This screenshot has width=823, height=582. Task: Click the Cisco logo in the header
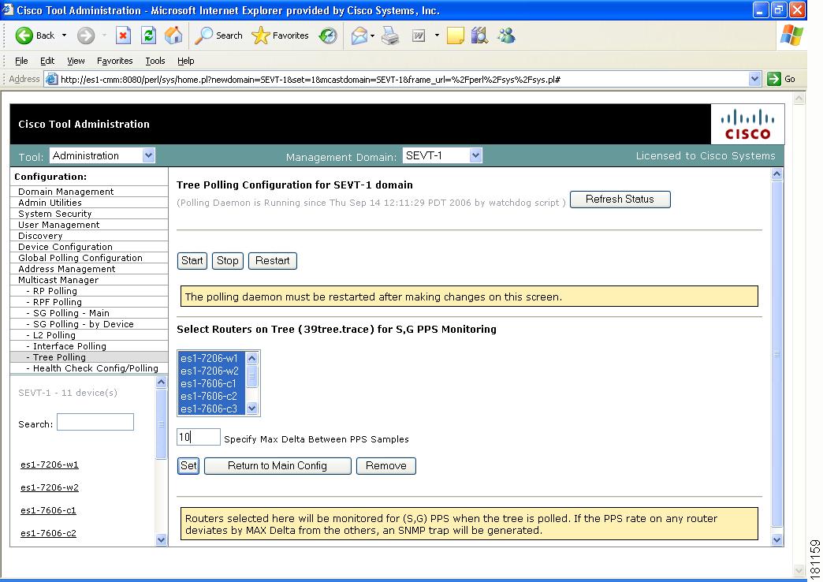[x=747, y=124]
